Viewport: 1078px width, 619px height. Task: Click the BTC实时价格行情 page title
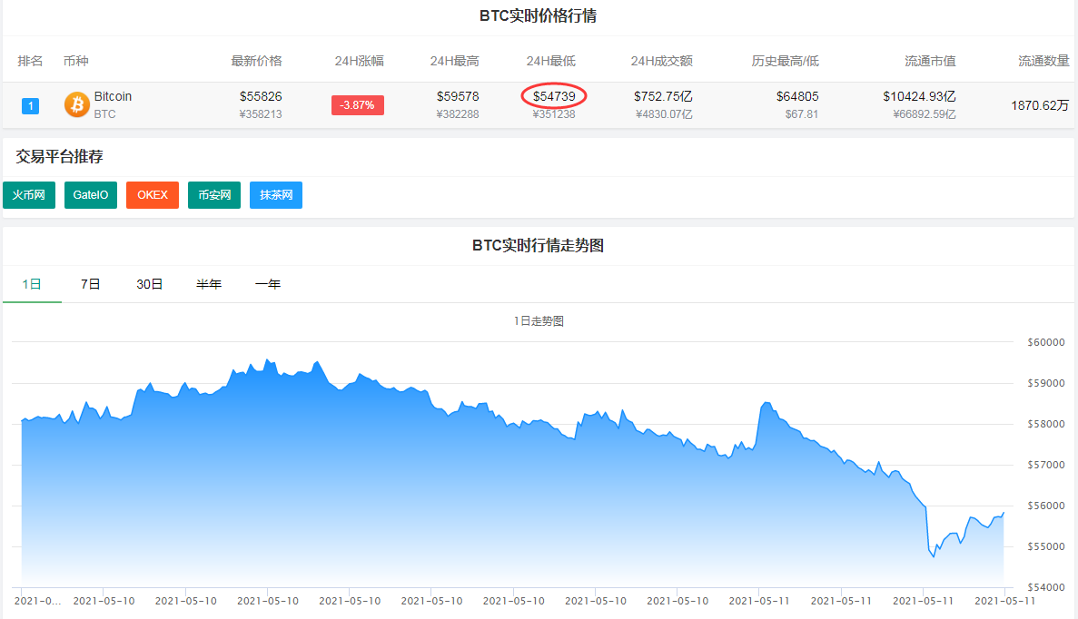click(x=539, y=15)
